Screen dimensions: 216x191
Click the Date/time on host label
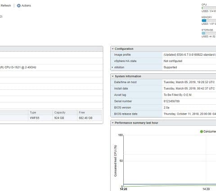tap(125, 82)
